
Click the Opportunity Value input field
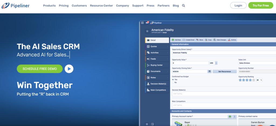190,63
